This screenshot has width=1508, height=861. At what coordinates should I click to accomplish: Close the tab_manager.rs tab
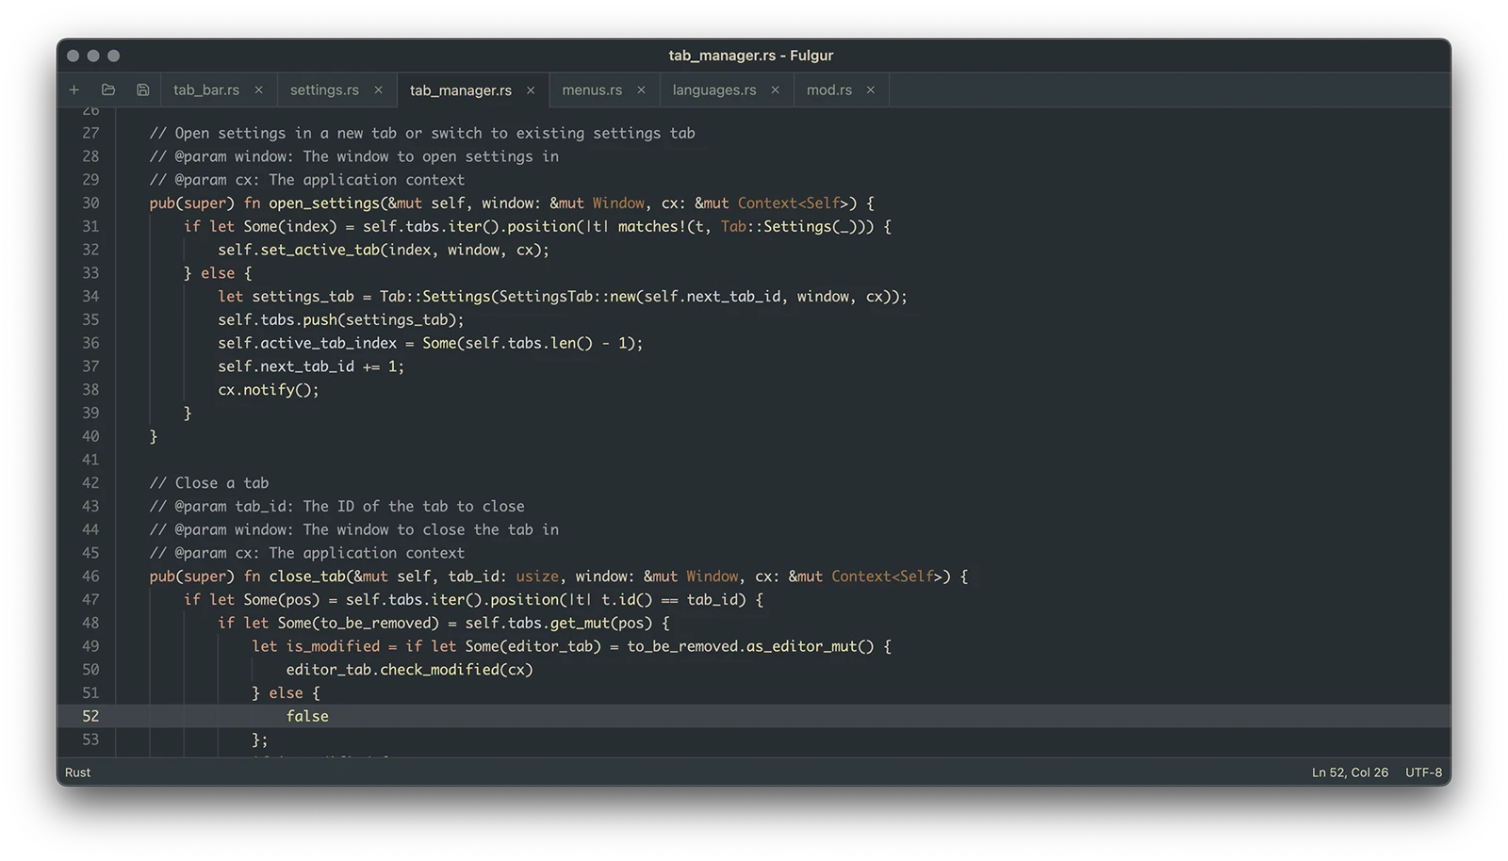pyautogui.click(x=531, y=90)
